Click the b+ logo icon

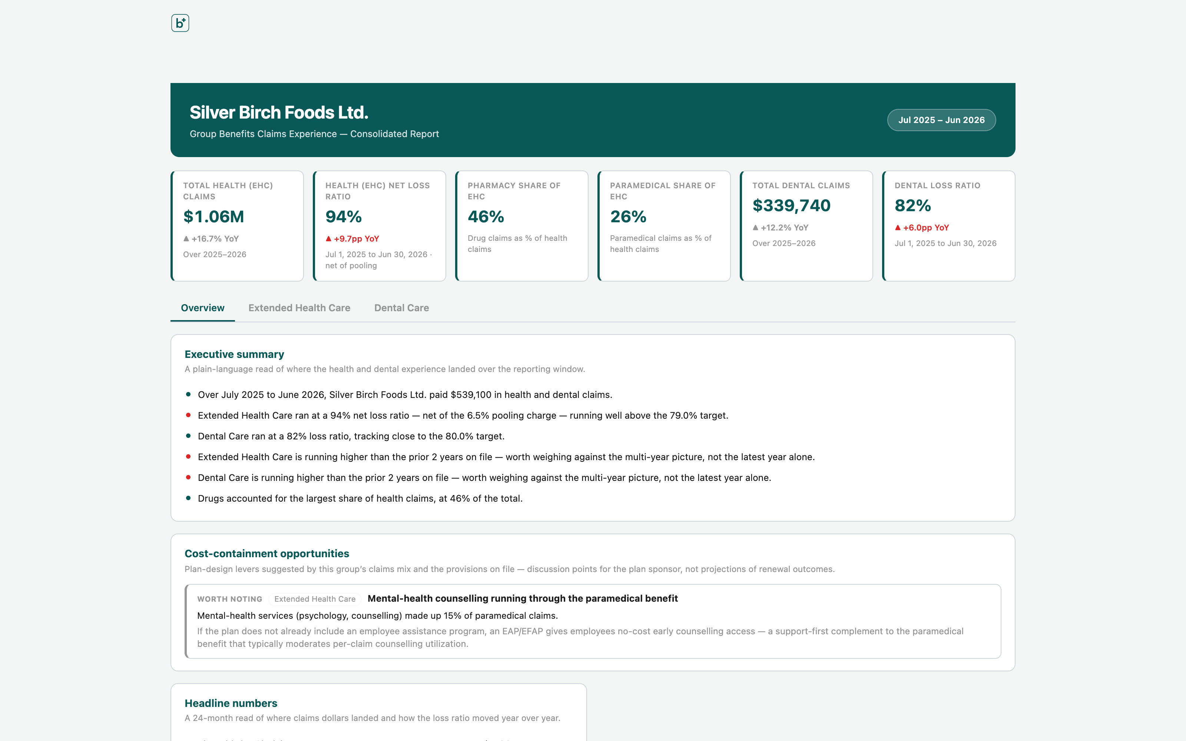coord(180,23)
